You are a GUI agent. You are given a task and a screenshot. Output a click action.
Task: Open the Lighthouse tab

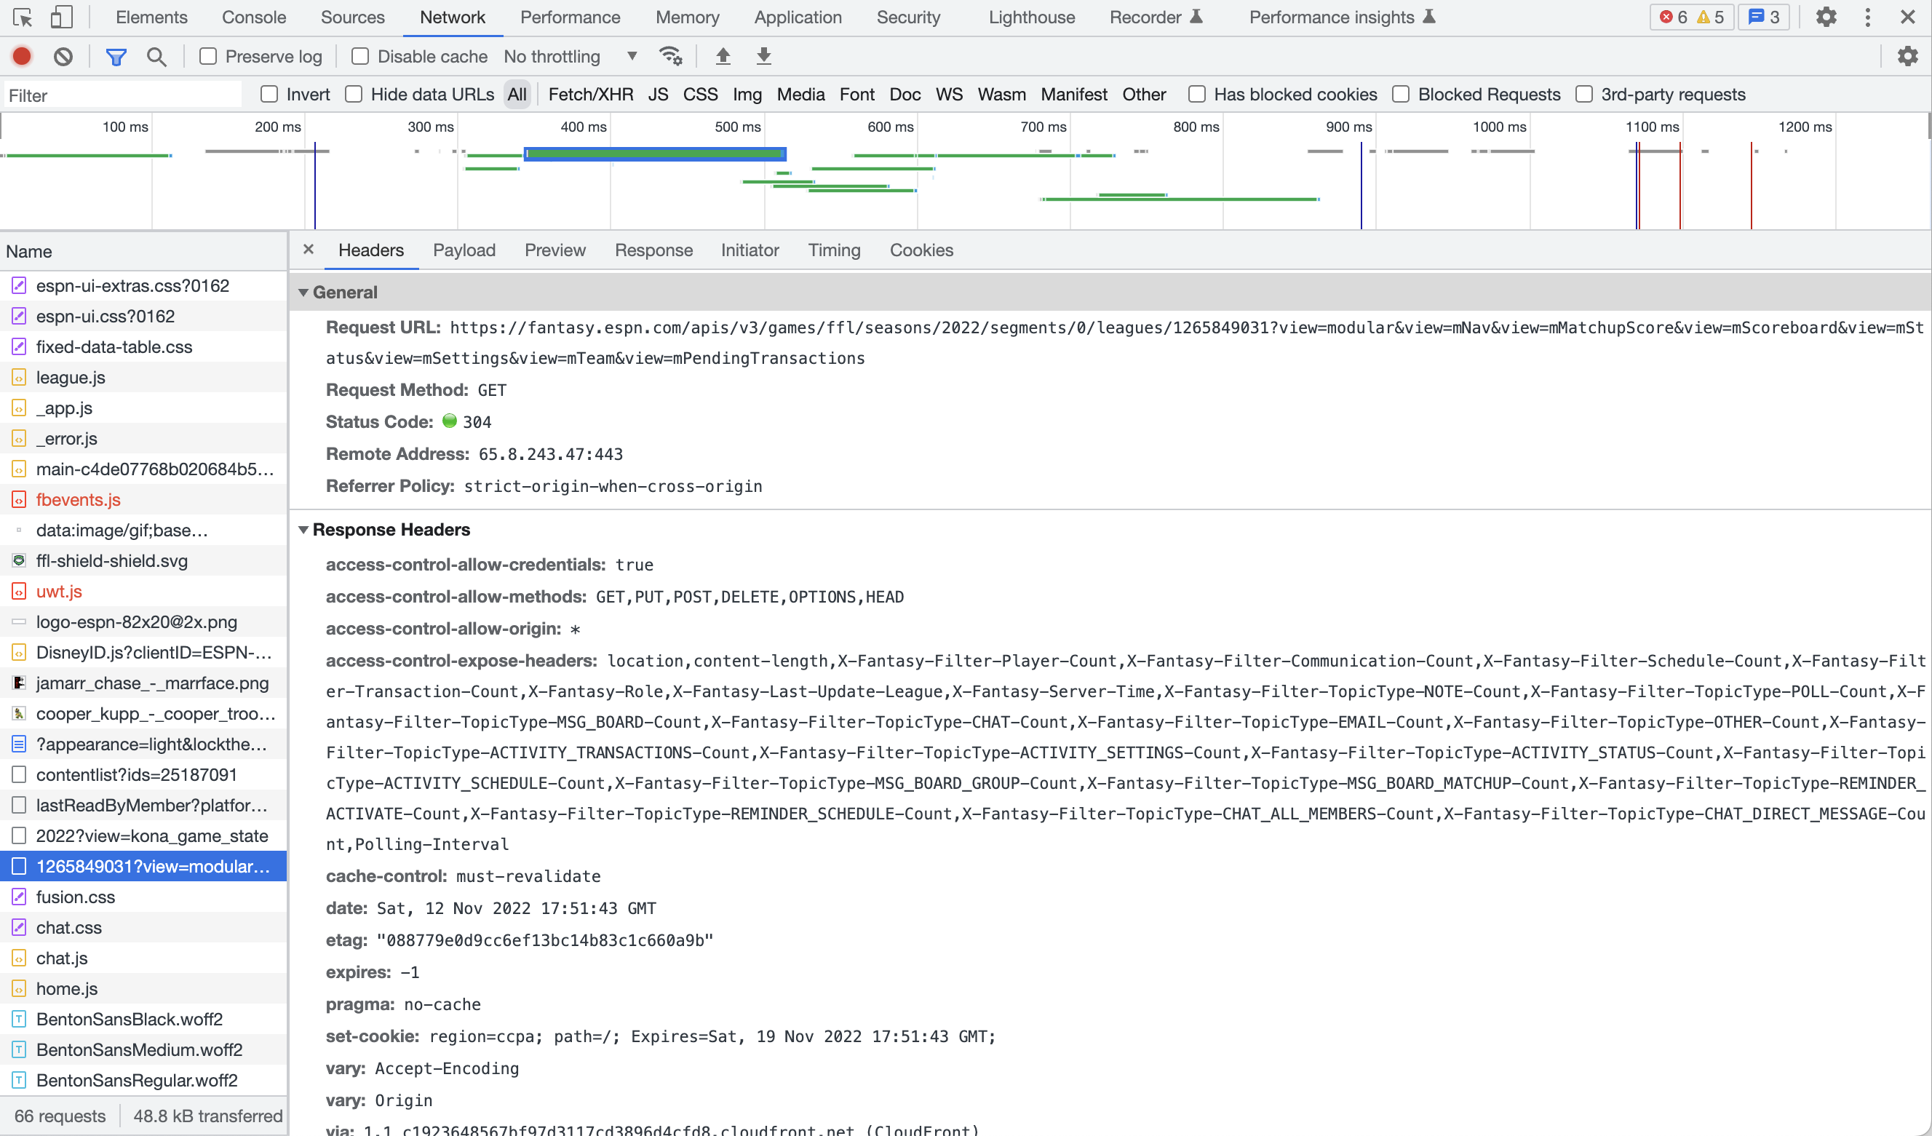[x=1032, y=17]
